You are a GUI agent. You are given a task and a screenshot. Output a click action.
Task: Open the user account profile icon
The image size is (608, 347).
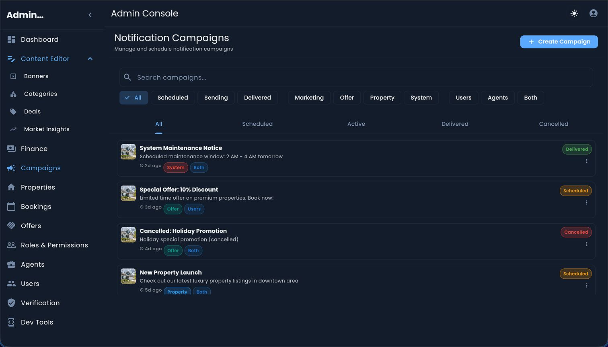[x=593, y=13]
